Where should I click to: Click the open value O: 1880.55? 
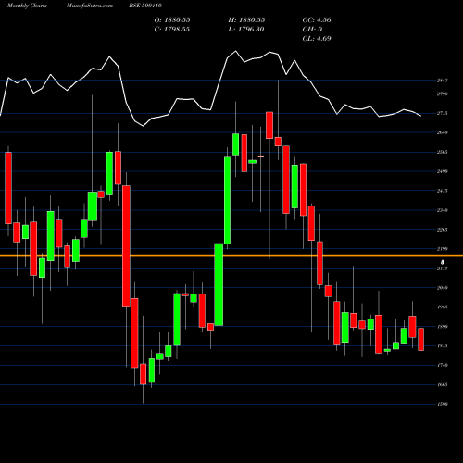point(172,20)
